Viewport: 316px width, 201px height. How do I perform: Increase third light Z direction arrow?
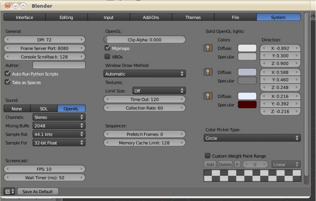(x=297, y=111)
